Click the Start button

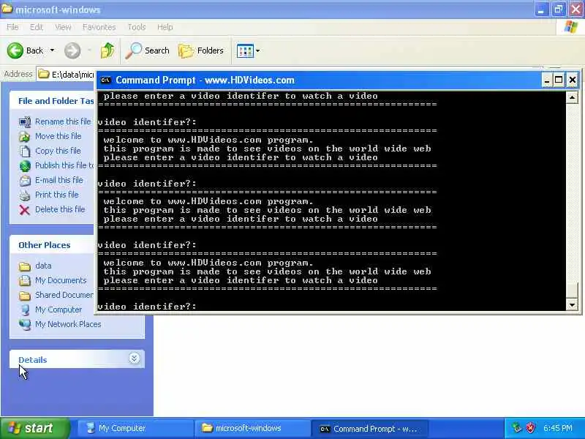pyautogui.click(x=35, y=428)
